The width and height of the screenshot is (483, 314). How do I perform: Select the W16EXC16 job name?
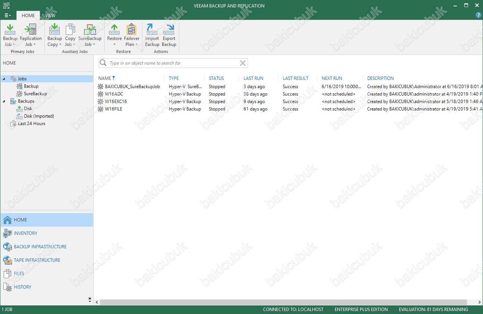pos(116,102)
